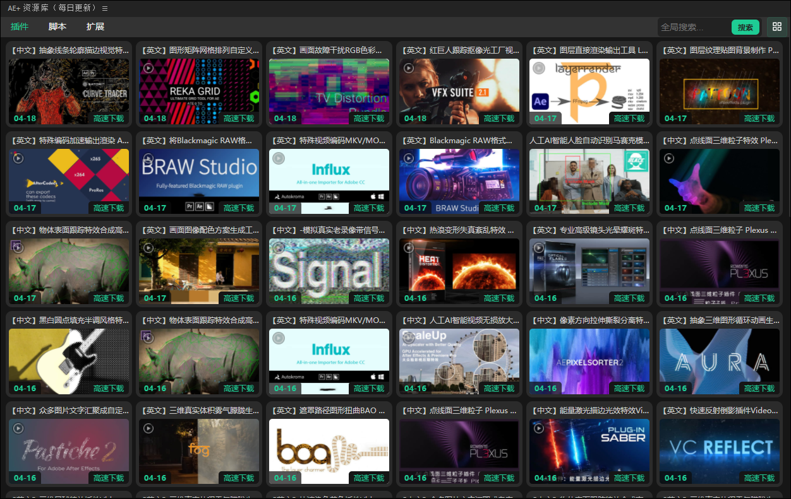Screen dimensions: 791x499
Task: Play preview on the Plug-in Saber thumbnail
Action: (x=539, y=428)
